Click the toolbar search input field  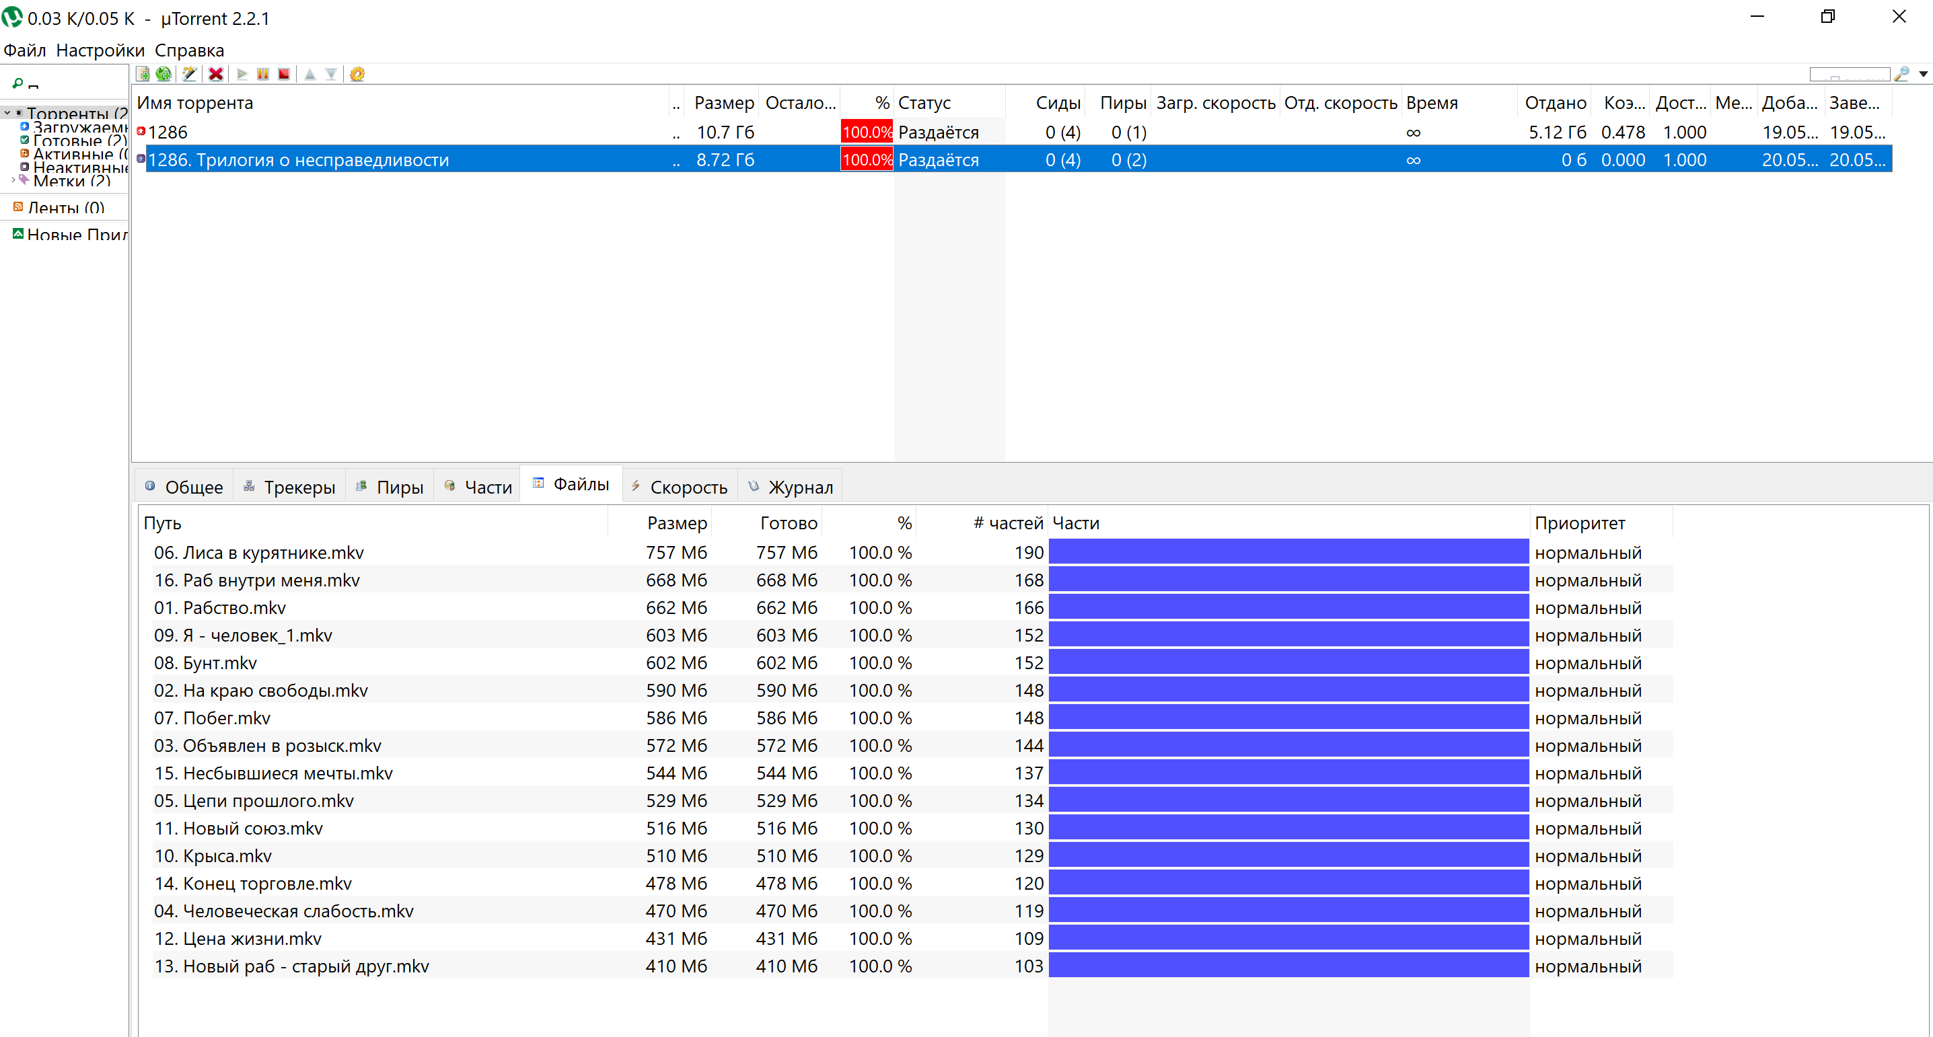tap(1849, 73)
